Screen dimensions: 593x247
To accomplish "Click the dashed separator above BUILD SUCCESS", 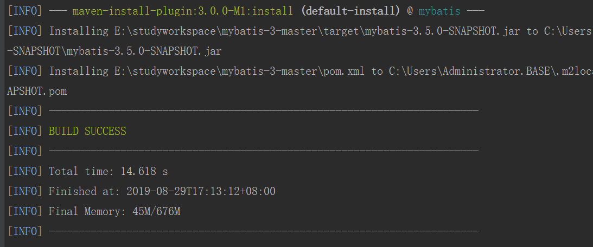I will pos(264,112).
